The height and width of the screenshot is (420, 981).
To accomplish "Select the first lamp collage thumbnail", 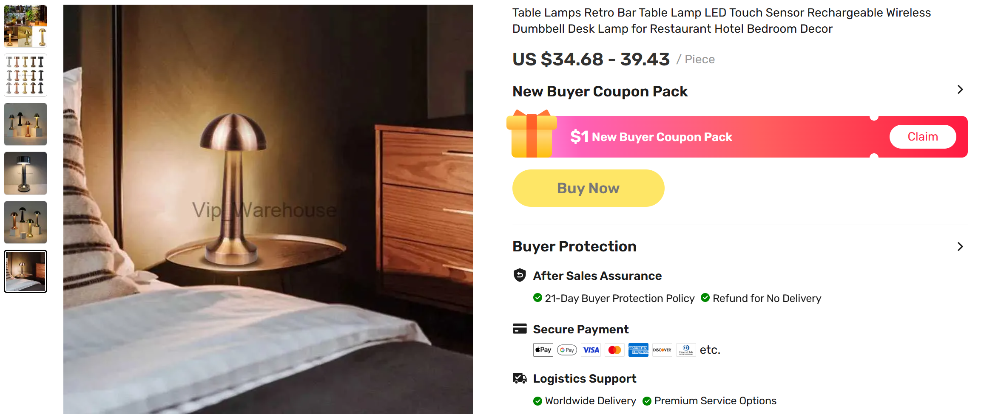I will [x=26, y=26].
